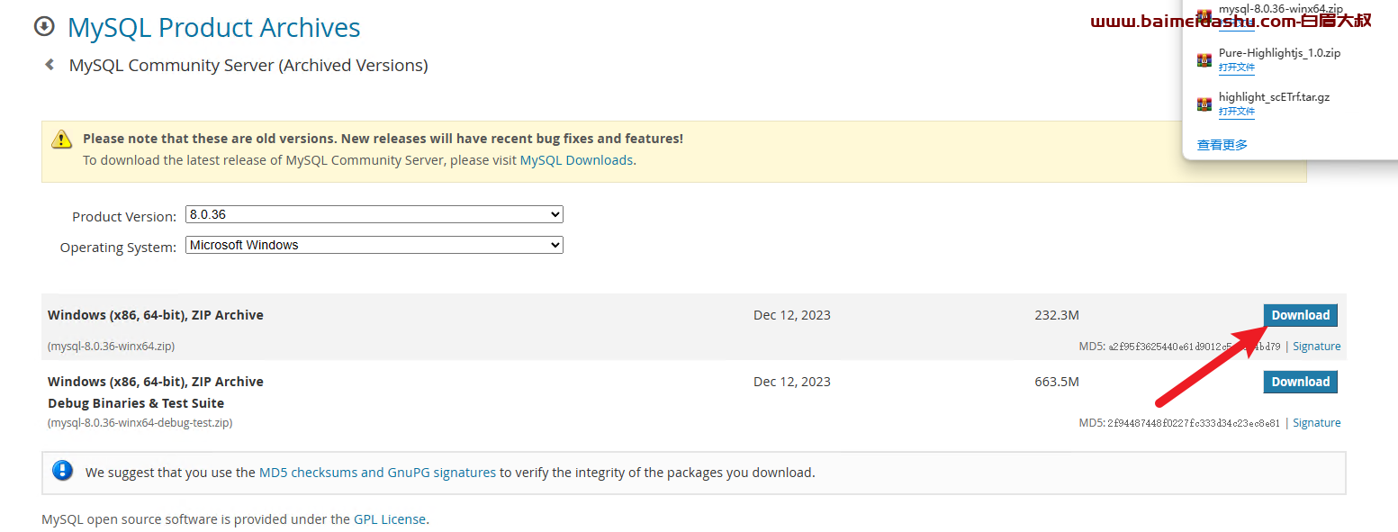Viewport: 1398px width, 532px height.
Task: Click the highlight_scETrf.tar.gz archive icon
Action: tap(1204, 104)
